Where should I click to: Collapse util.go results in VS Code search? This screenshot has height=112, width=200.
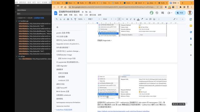pos(17,56)
